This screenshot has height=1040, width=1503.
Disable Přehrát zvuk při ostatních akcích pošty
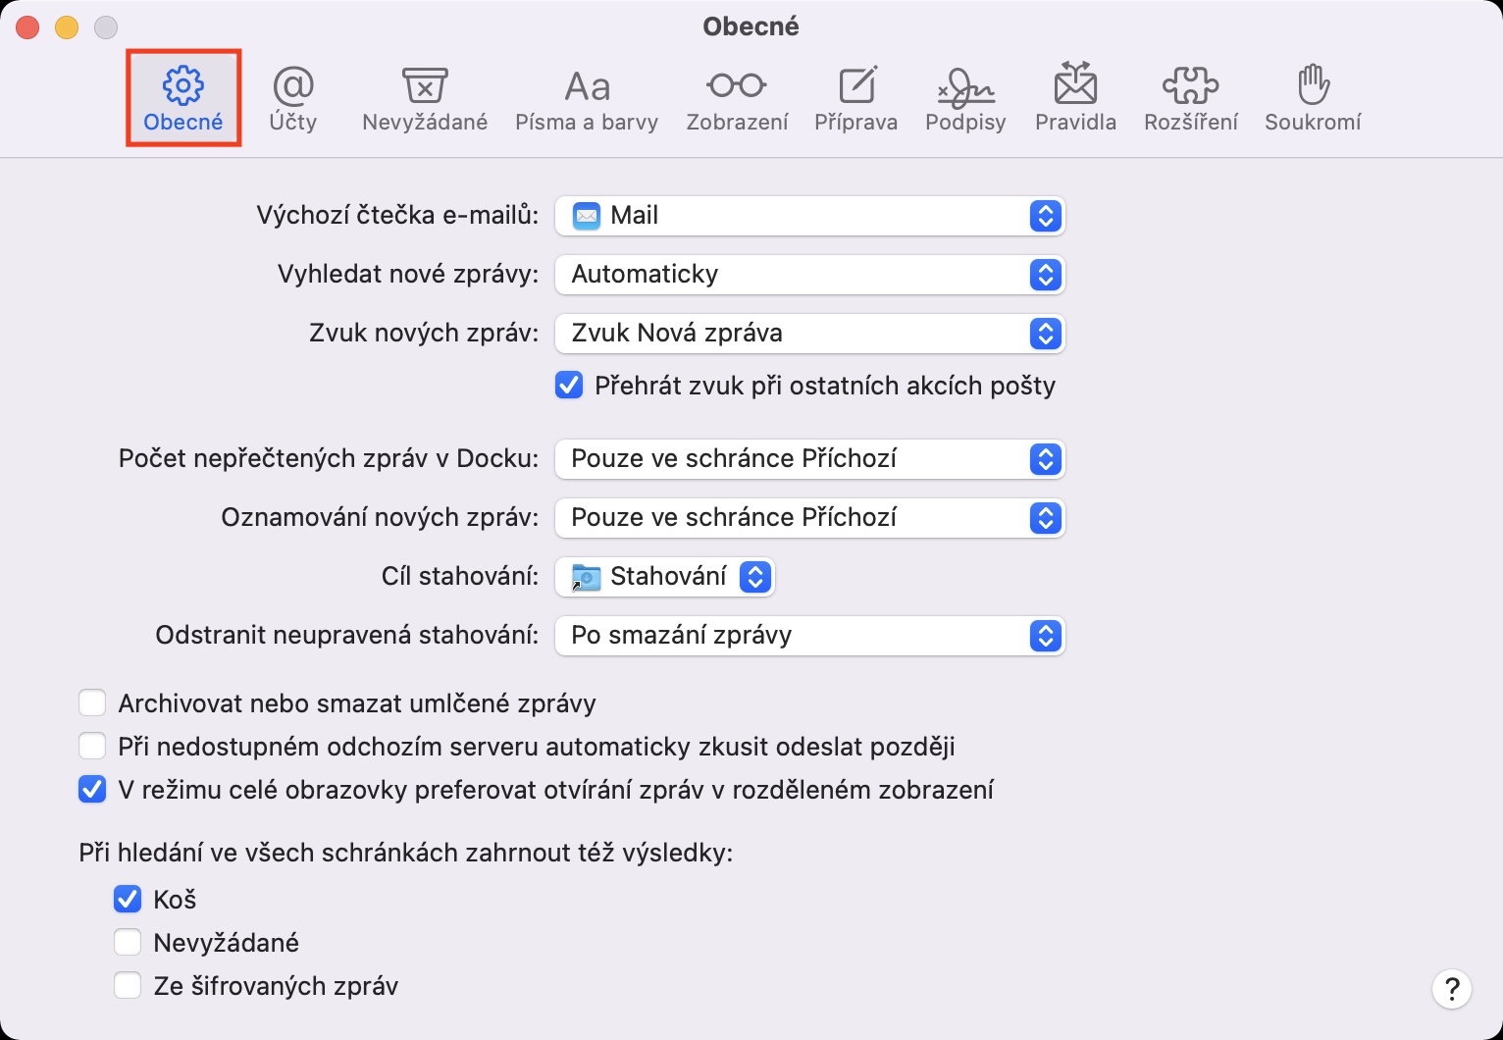coord(569,386)
